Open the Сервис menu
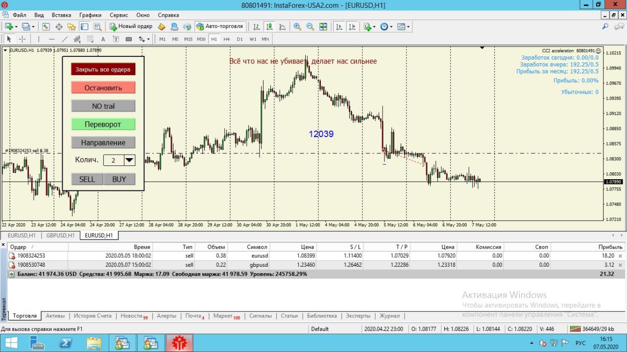627x352 pixels. coord(119,15)
